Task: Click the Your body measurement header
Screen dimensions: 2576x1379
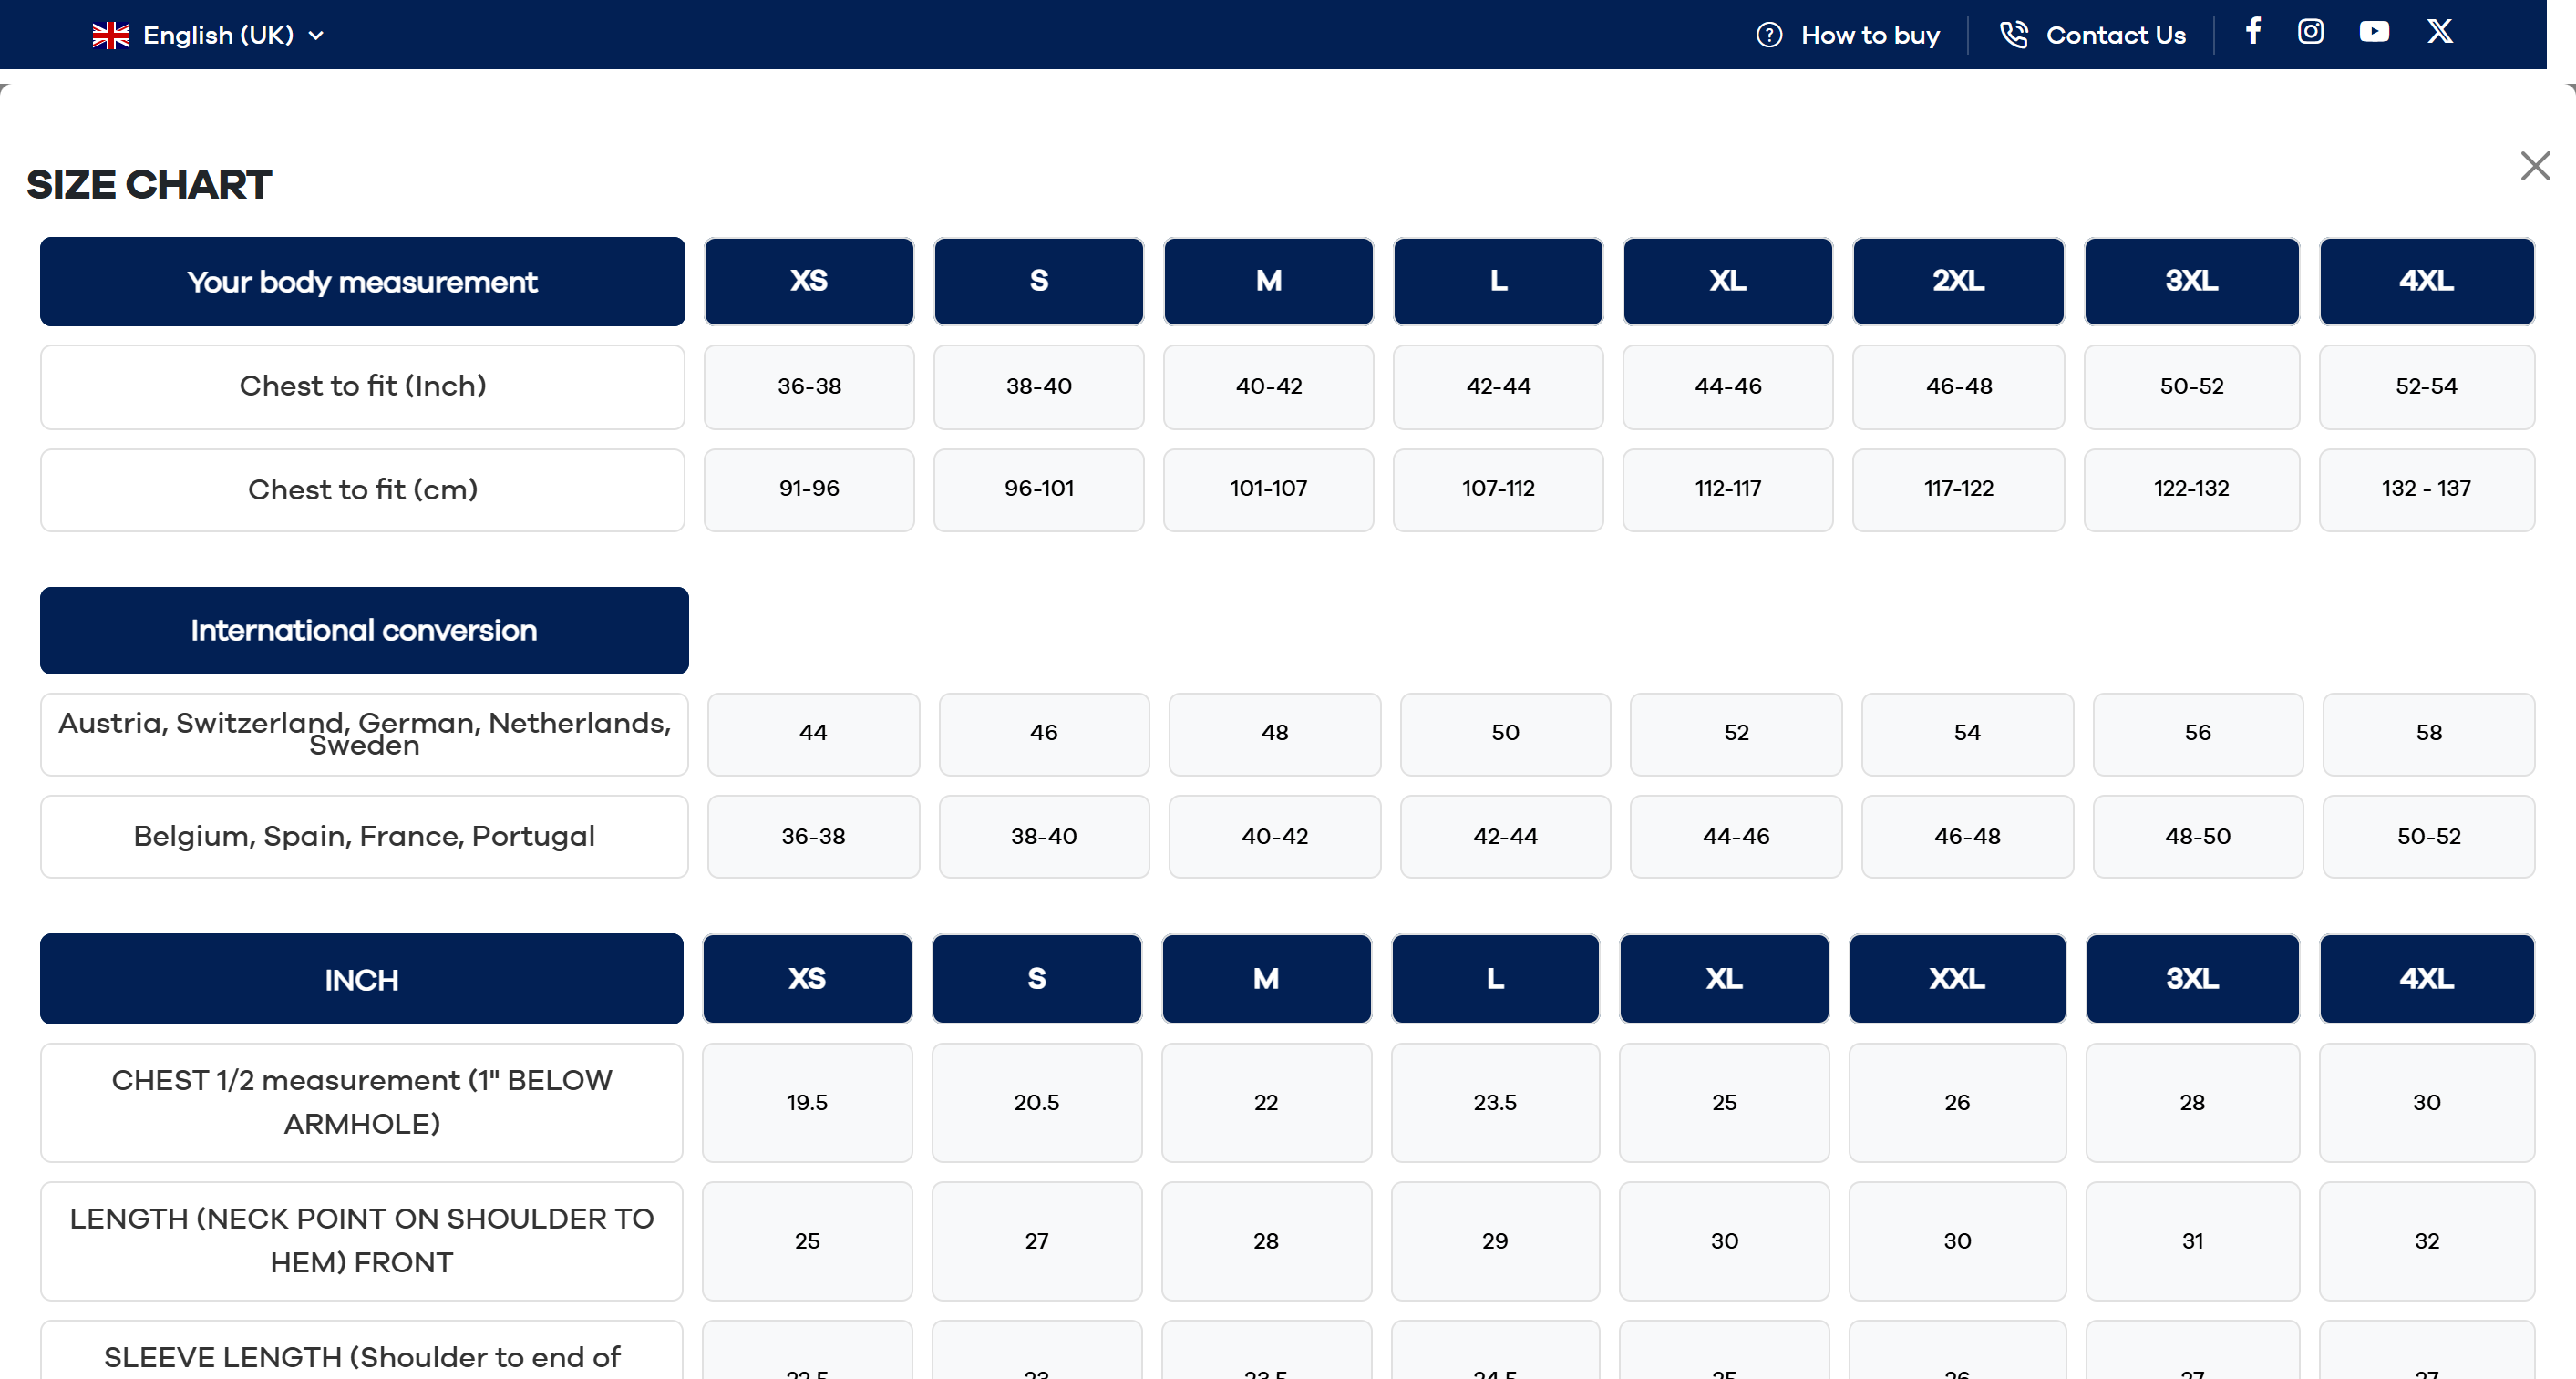Action: click(x=362, y=282)
